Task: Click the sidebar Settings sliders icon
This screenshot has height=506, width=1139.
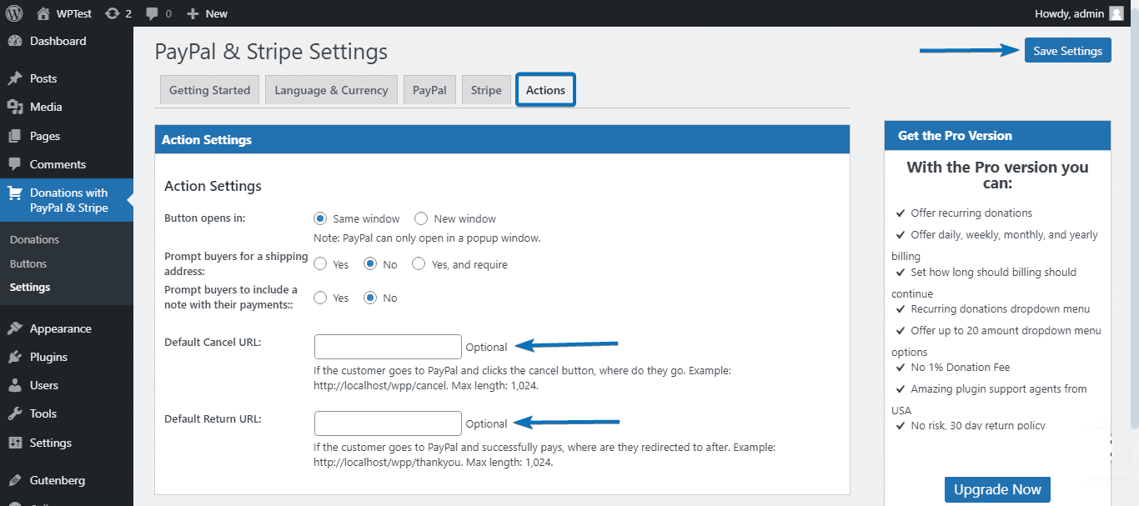Action: point(15,443)
